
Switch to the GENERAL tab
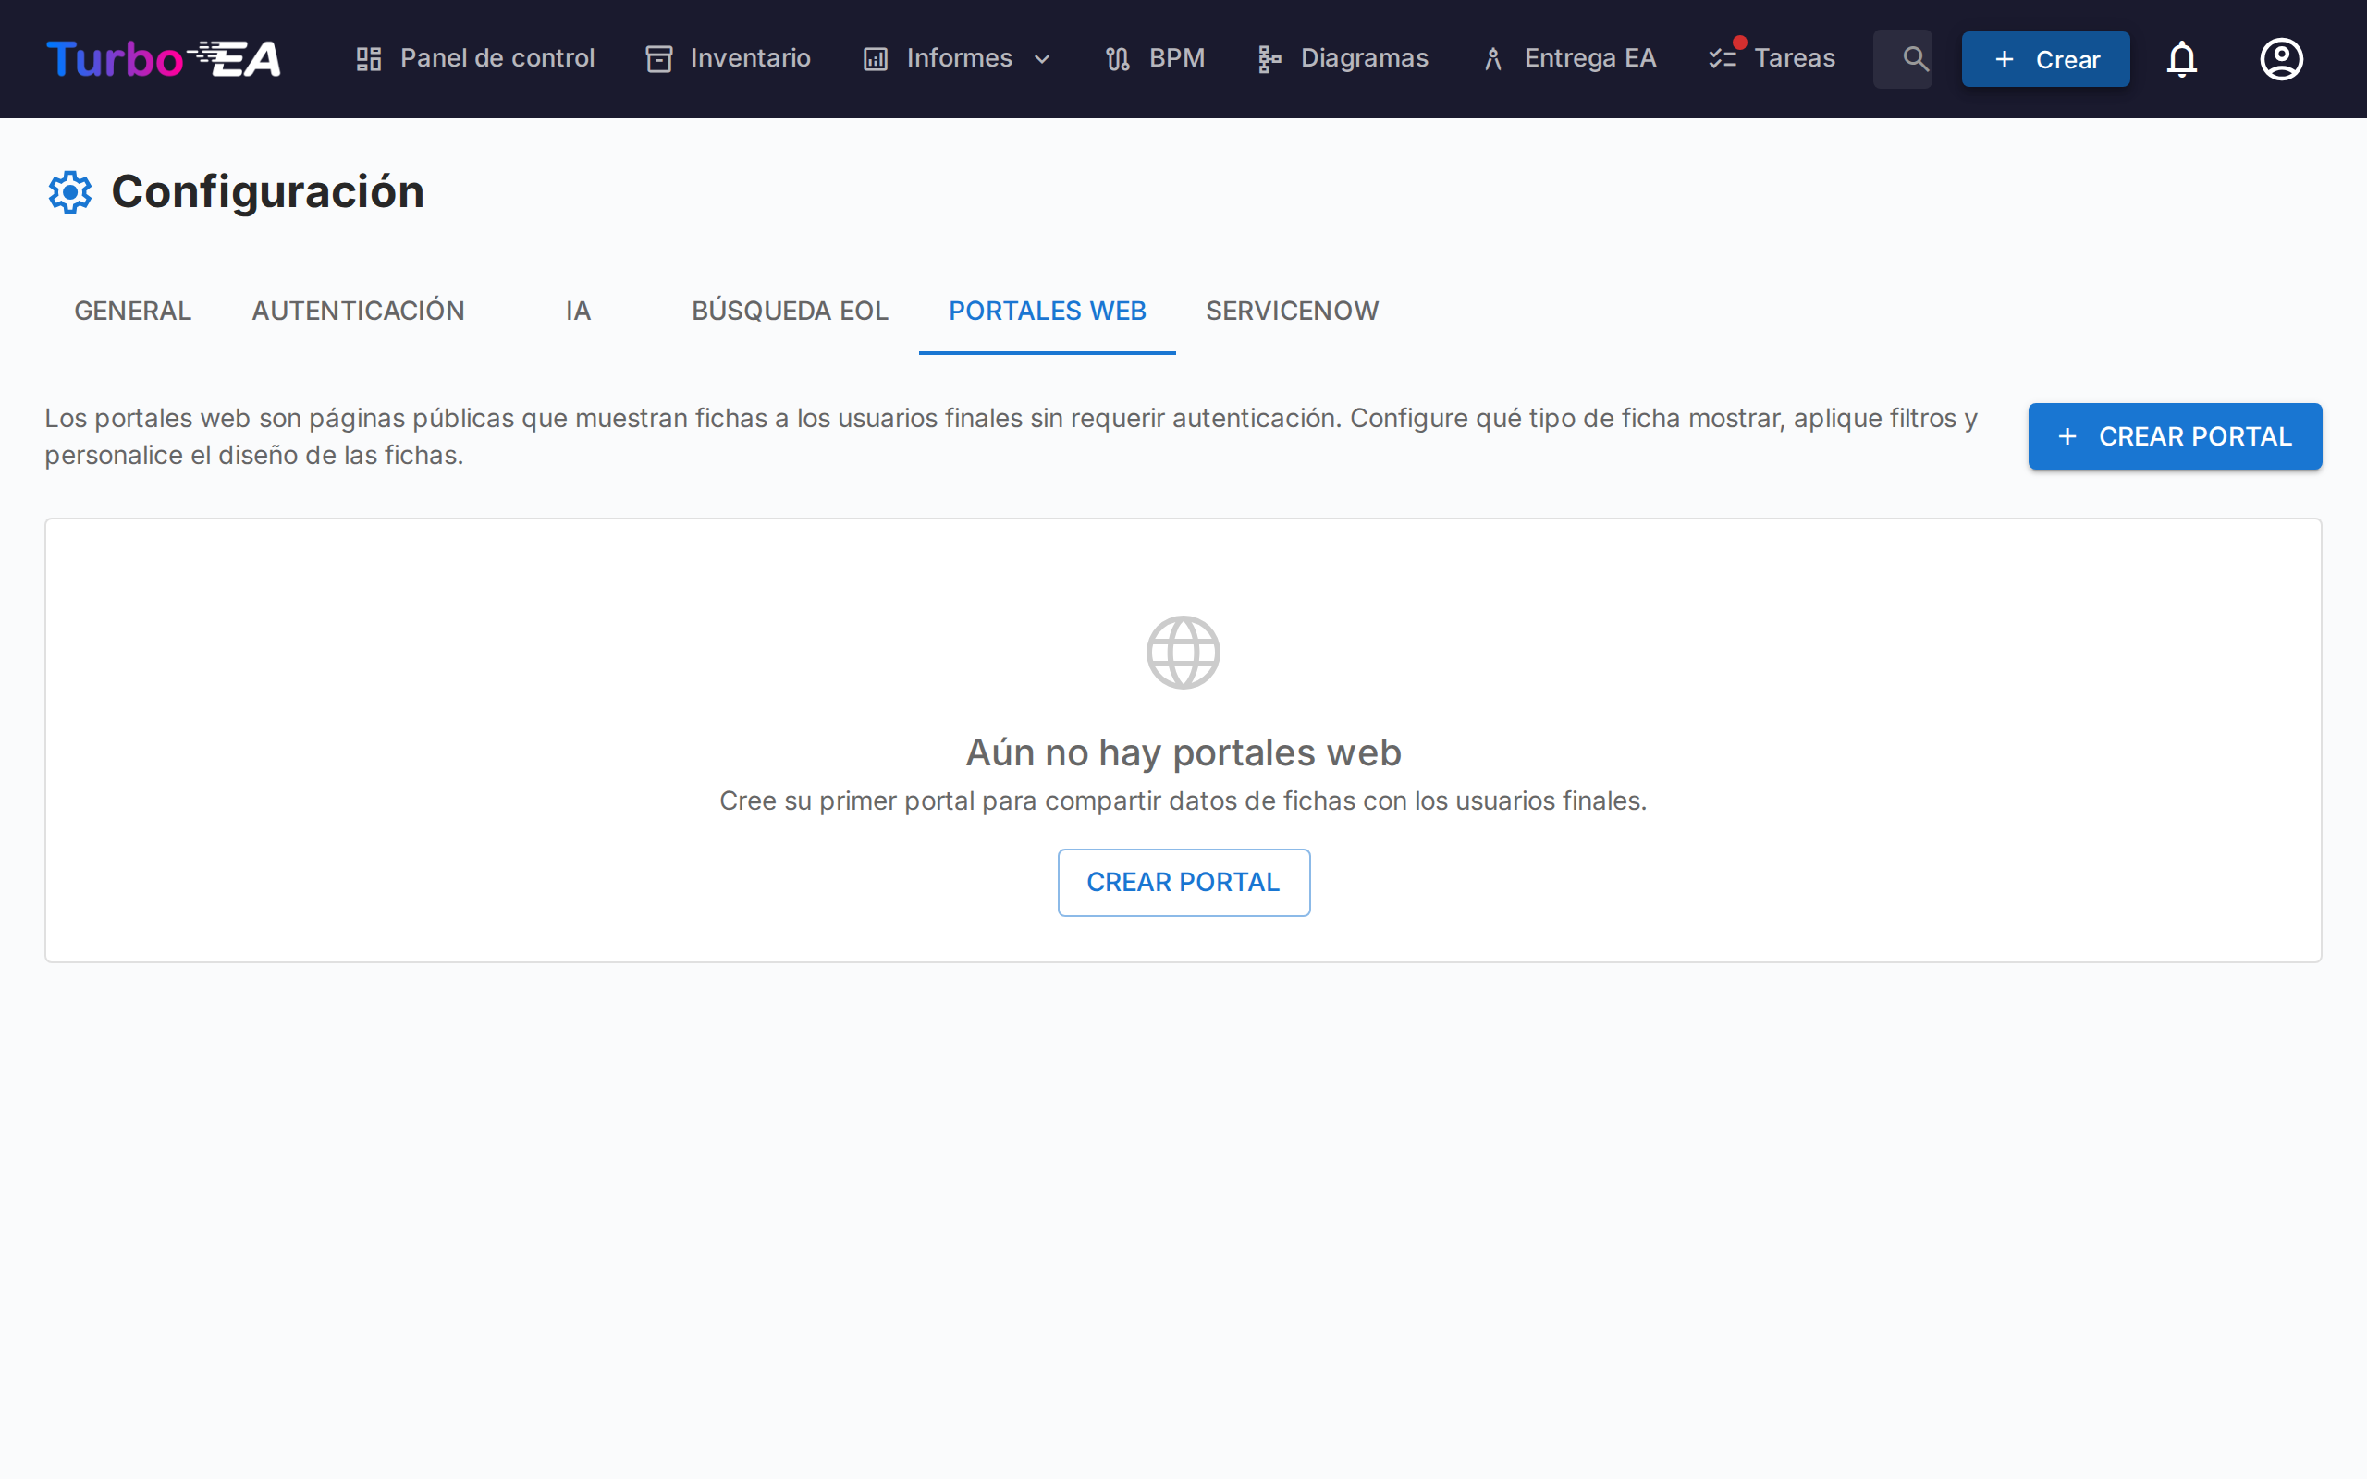[132, 312]
